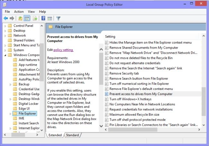Expand the Network tree node
This screenshot has height=146, width=209.
pos(5,36)
